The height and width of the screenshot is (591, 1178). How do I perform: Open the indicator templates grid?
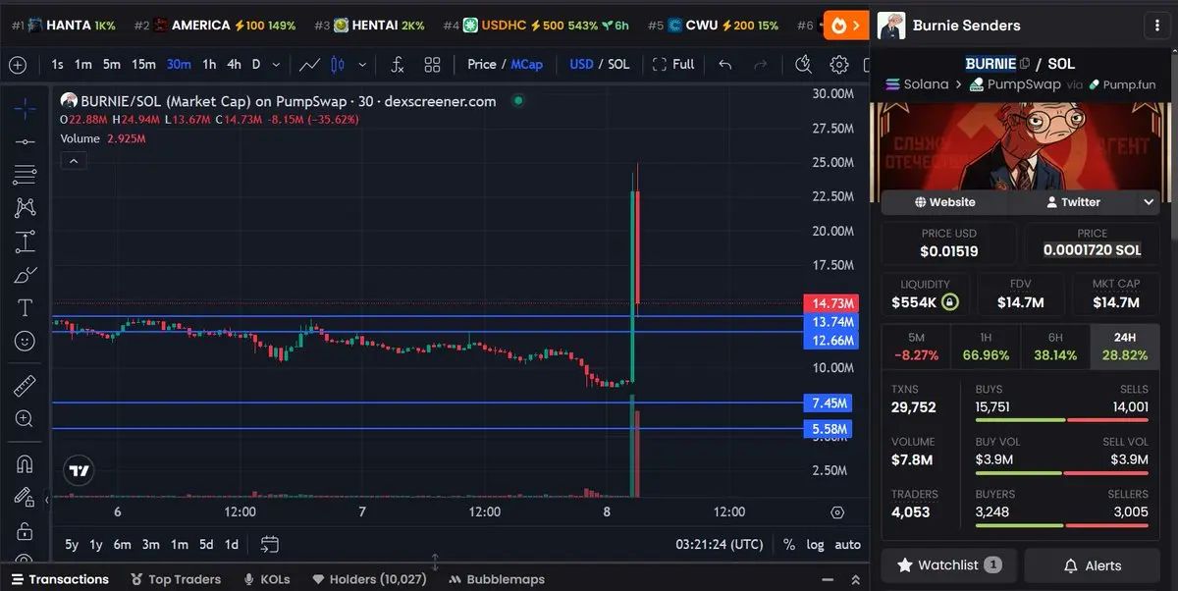click(432, 65)
